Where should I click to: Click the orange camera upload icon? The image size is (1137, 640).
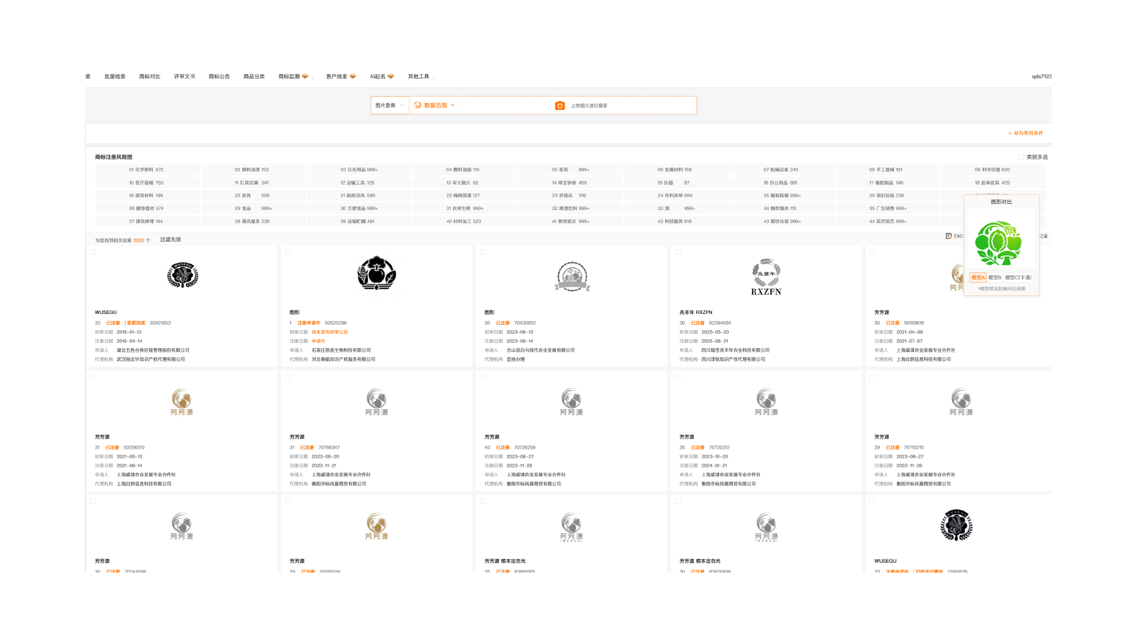560,105
